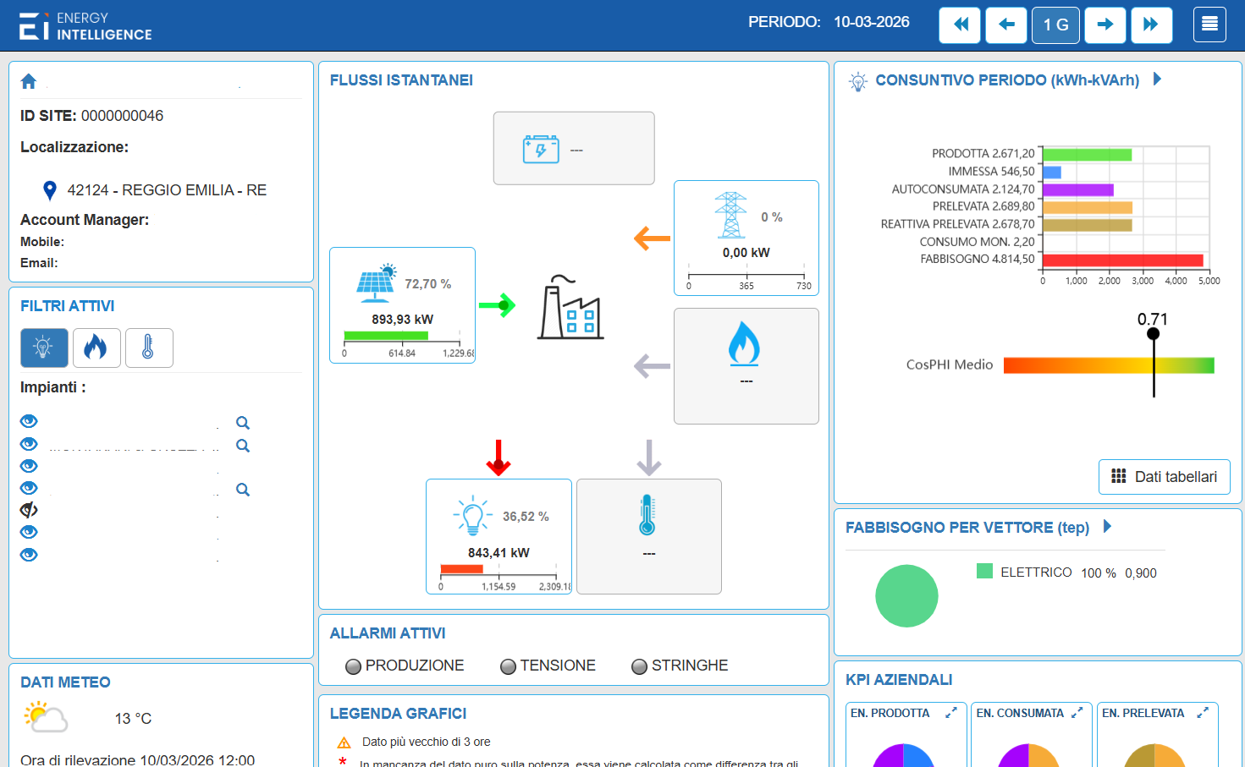Open Dati tabellari
The image size is (1245, 767).
[1164, 477]
